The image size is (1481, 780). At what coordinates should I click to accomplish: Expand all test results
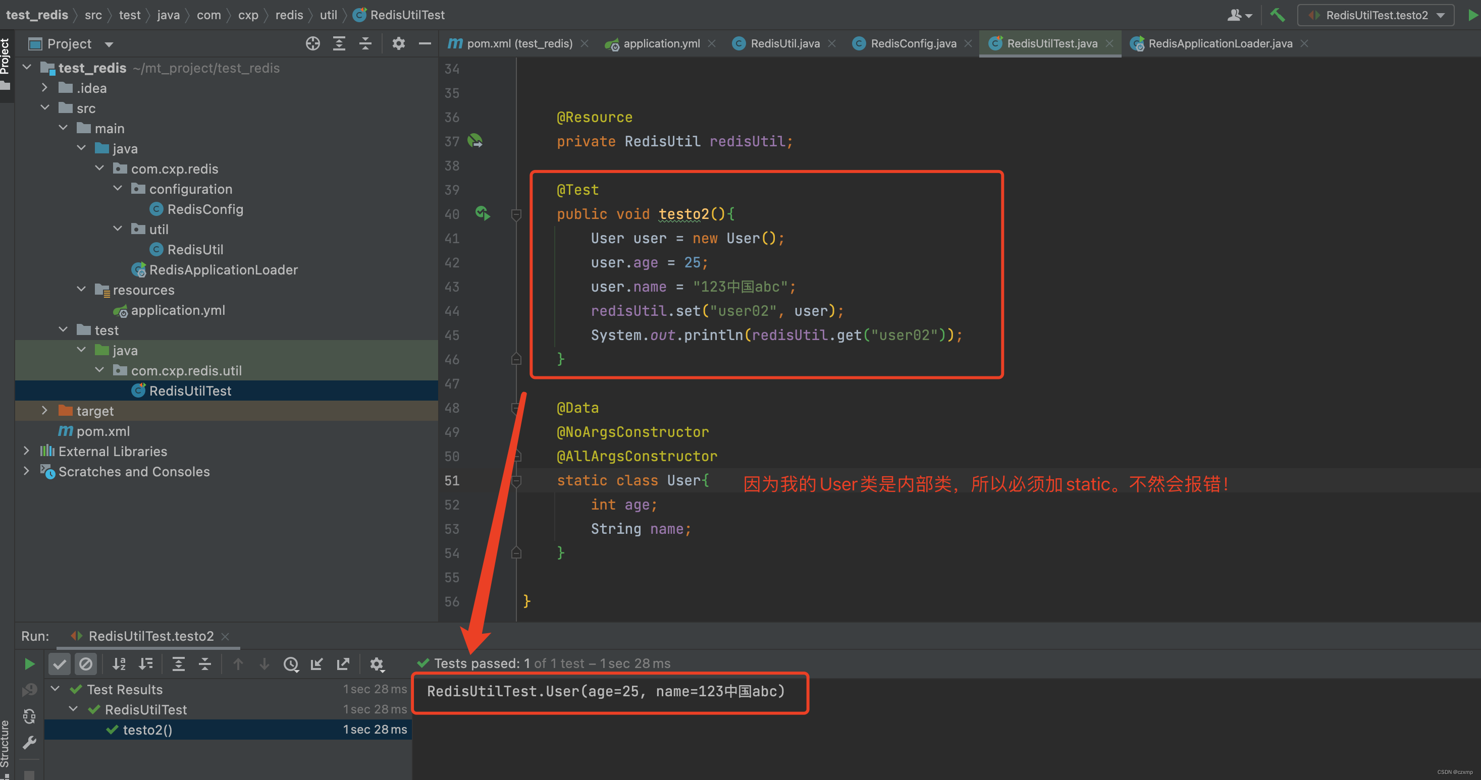point(179,664)
